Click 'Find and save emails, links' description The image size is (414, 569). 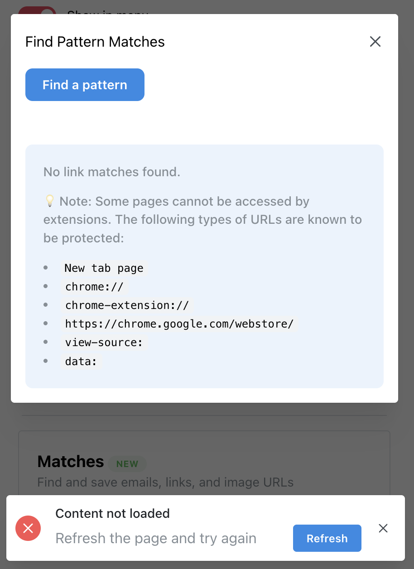point(165,482)
